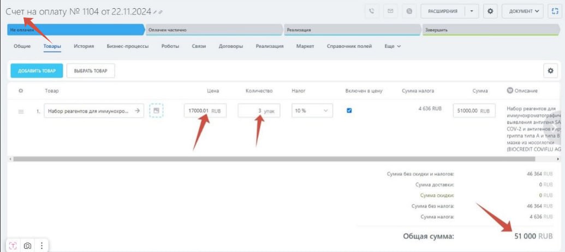Open the Справочник полей tab

(x=349, y=46)
